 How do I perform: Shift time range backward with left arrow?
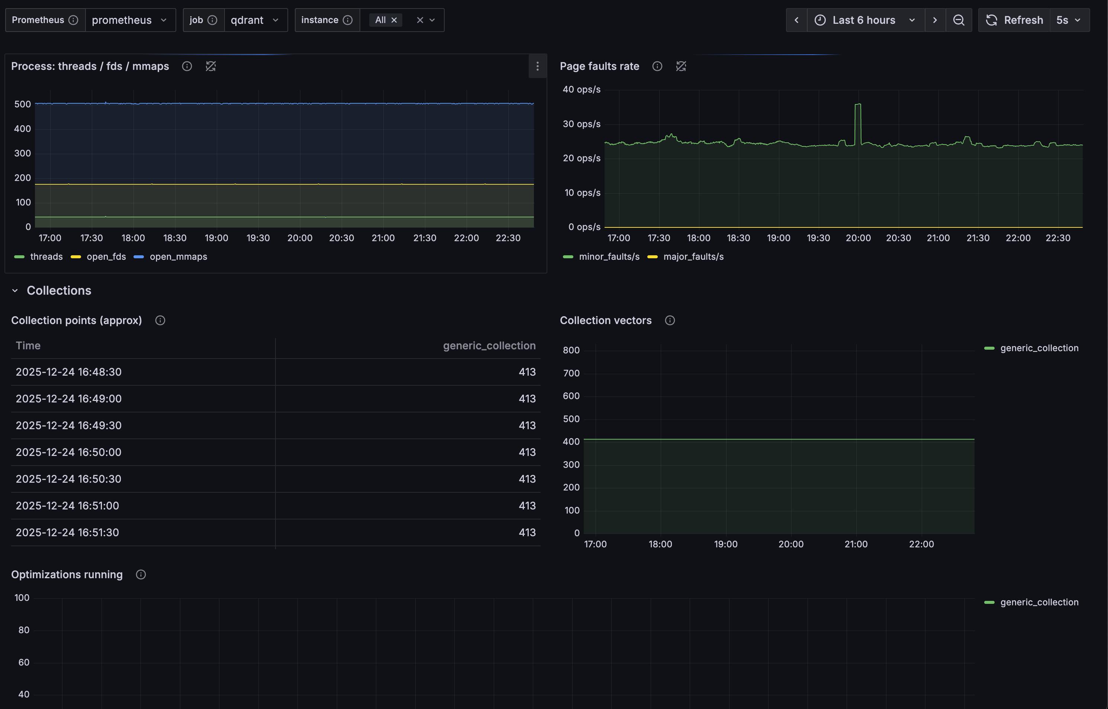(x=796, y=20)
